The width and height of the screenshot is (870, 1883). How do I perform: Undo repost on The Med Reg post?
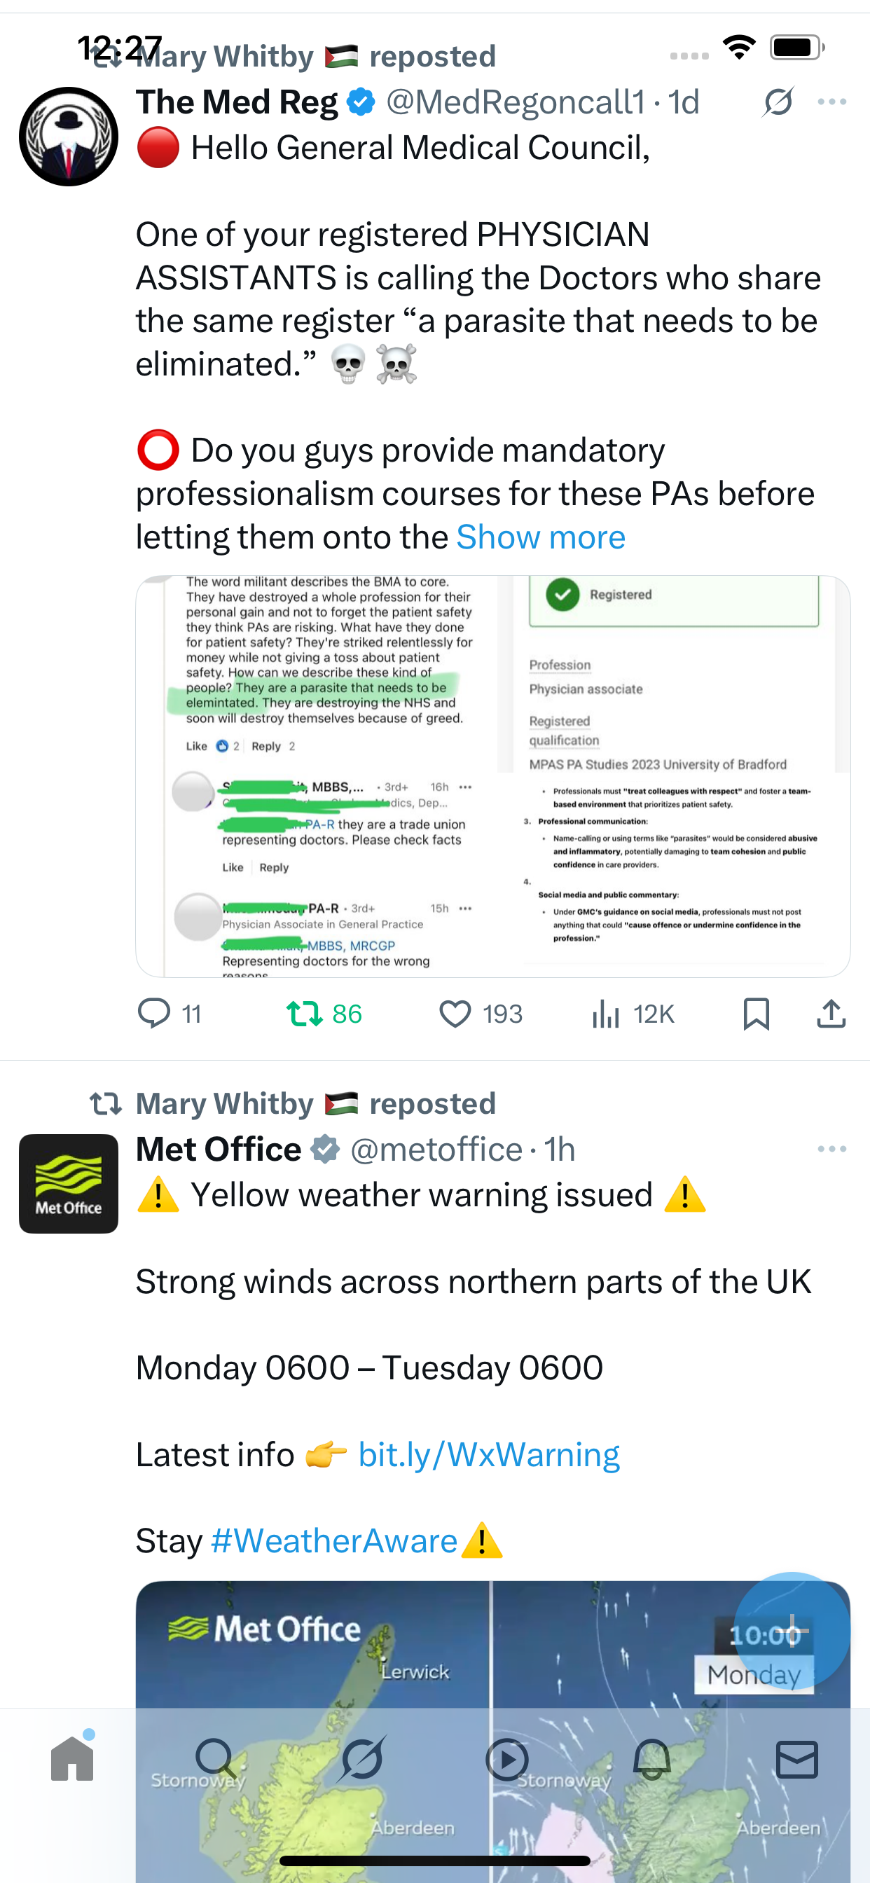(x=305, y=1014)
